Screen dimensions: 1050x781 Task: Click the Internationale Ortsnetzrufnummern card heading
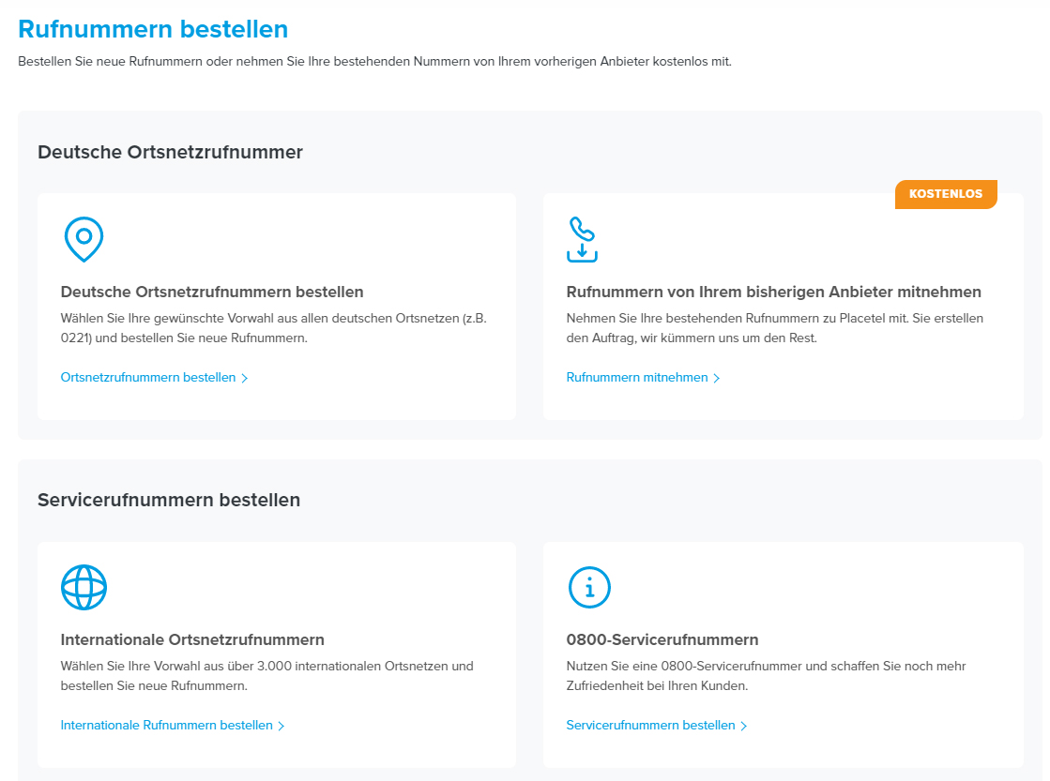192,639
